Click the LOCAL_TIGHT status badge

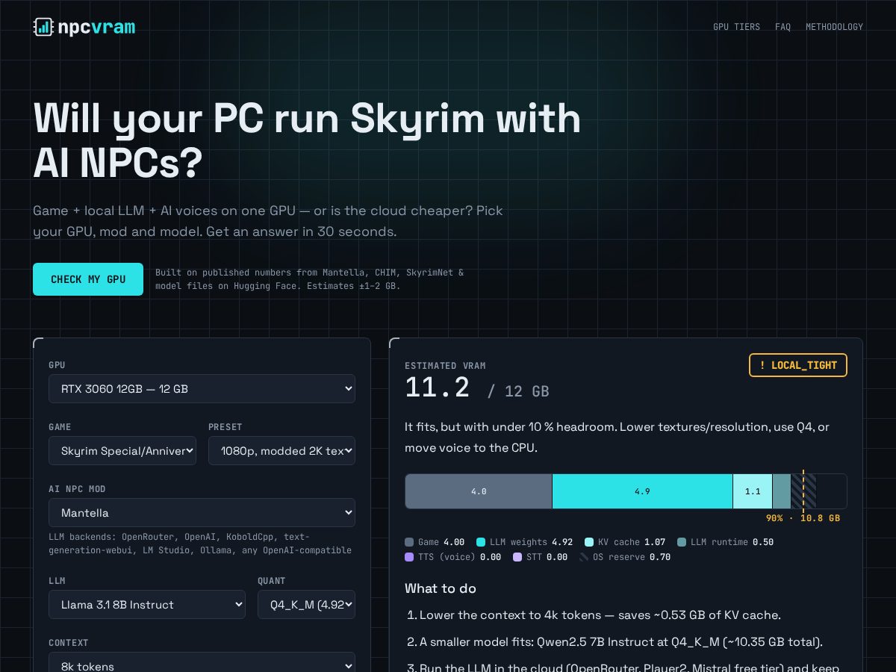(798, 365)
